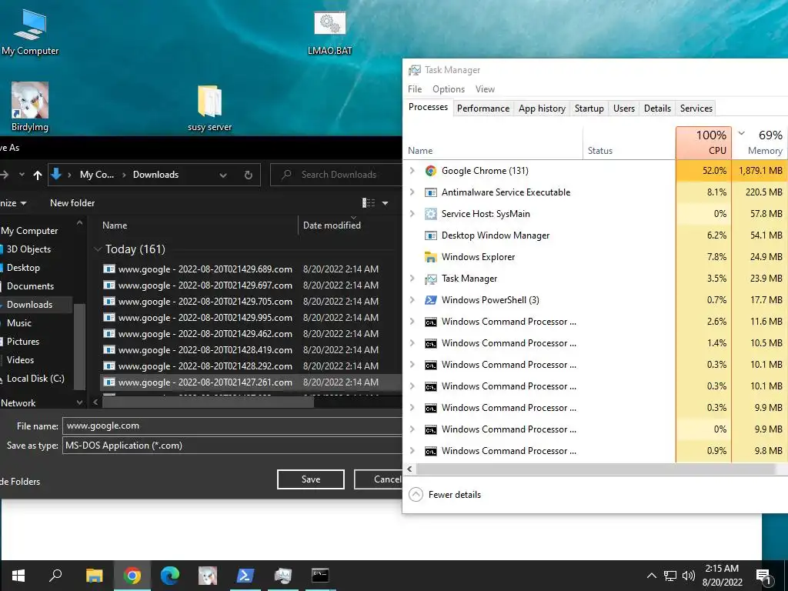The image size is (788, 591).
Task: Click the taskbar clock showing 2:15 AM
Action: click(722, 576)
